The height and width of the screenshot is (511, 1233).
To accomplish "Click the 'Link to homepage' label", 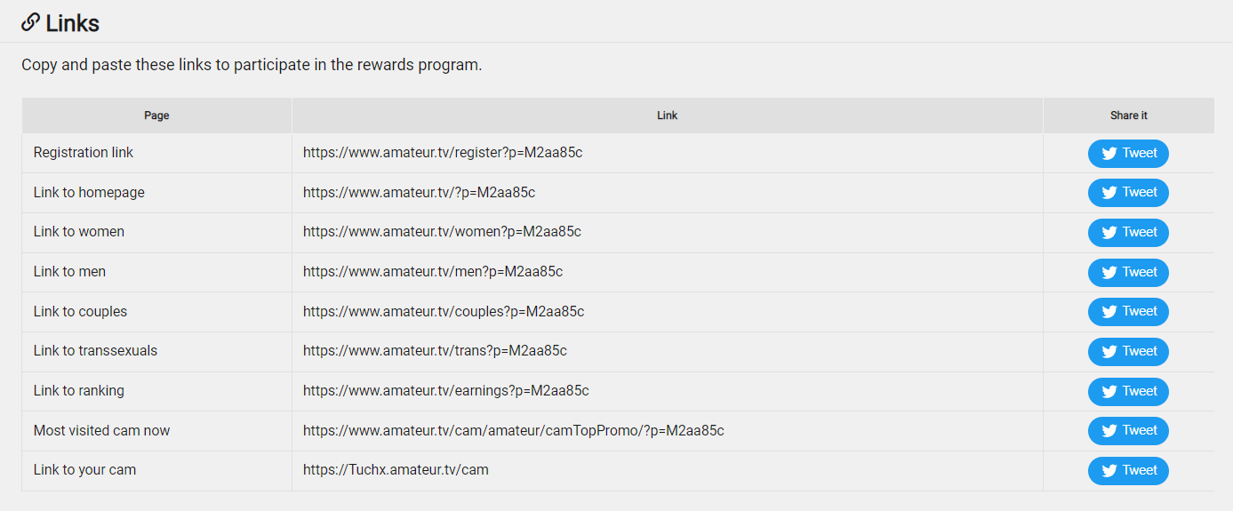I will click(89, 193).
